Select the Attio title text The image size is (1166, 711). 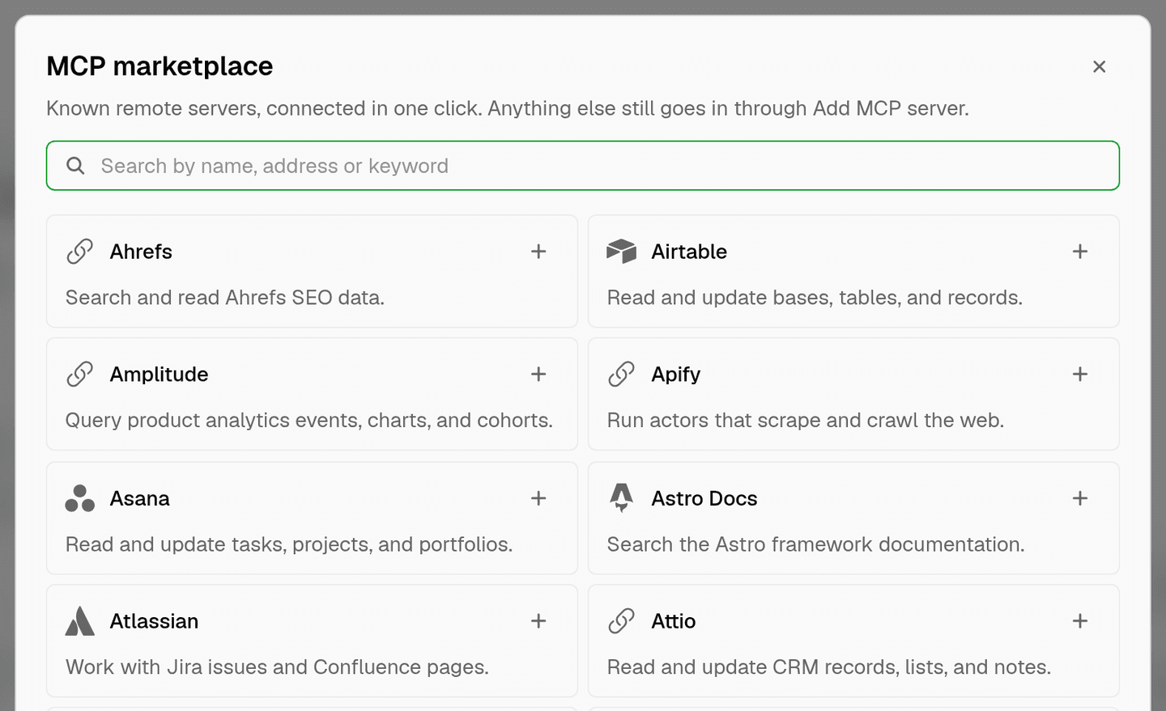pyautogui.click(x=674, y=621)
